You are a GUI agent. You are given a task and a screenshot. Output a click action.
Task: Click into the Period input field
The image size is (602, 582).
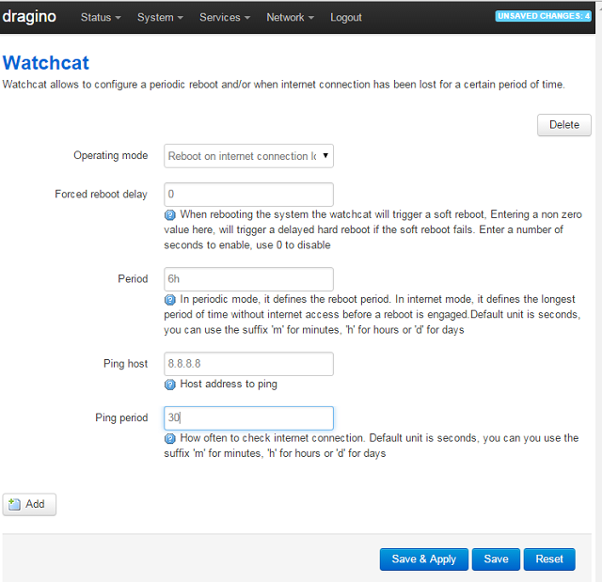coord(248,279)
